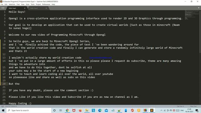201x113 pixels.
Task: Open the blue Your Phone icon in taskbar
Action: (126, 110)
